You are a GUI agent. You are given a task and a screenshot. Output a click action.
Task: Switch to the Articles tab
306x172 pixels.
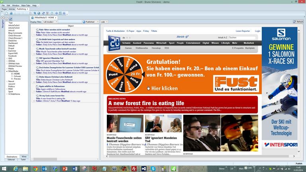pyautogui.click(x=12, y=9)
